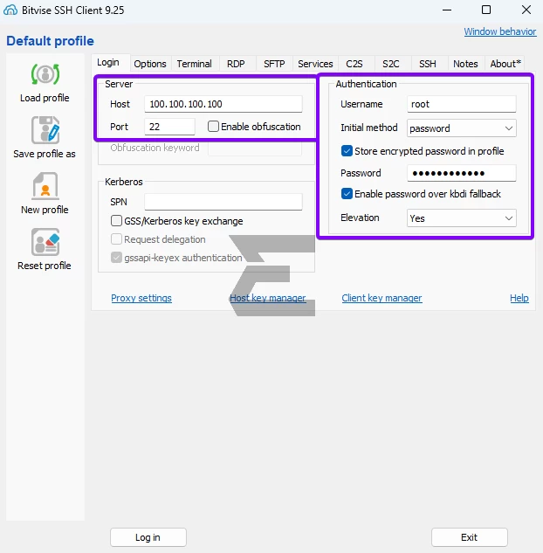543x553 pixels.
Task: Open Proxy settings link
Action: (x=141, y=298)
